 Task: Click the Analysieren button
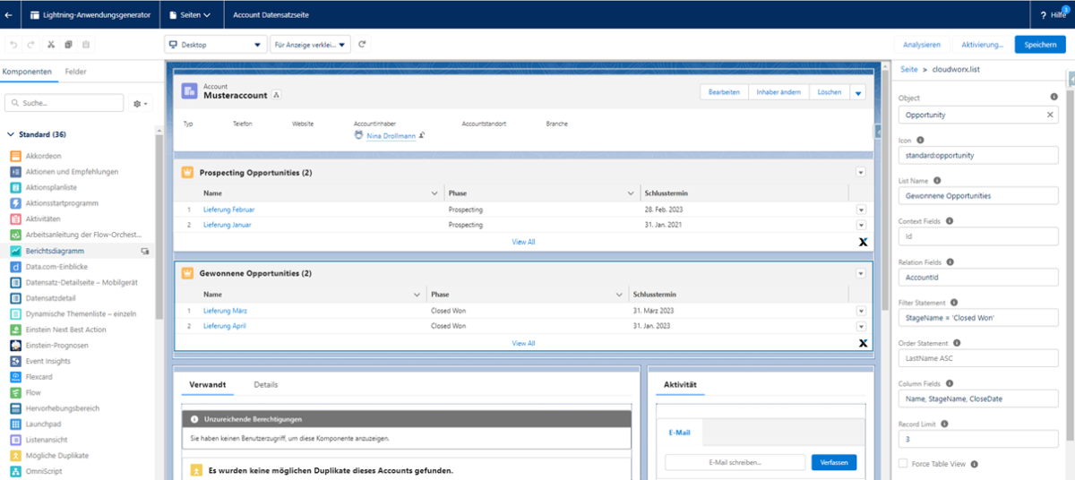(922, 44)
